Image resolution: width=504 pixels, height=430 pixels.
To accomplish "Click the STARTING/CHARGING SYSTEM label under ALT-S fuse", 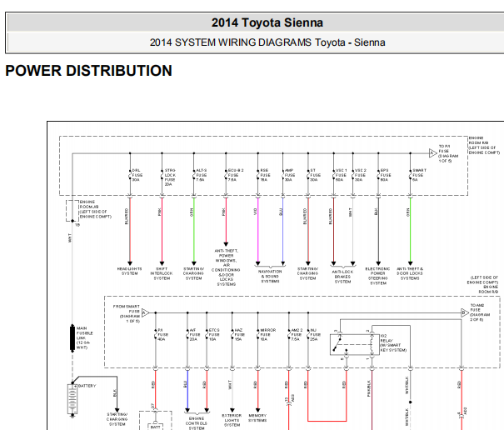I will pyautogui.click(x=193, y=273).
